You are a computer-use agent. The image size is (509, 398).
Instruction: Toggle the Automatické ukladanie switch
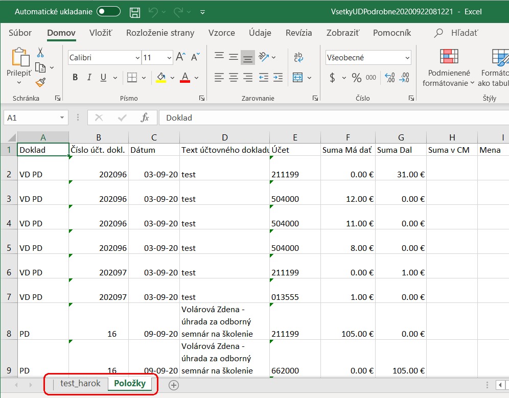pos(109,12)
